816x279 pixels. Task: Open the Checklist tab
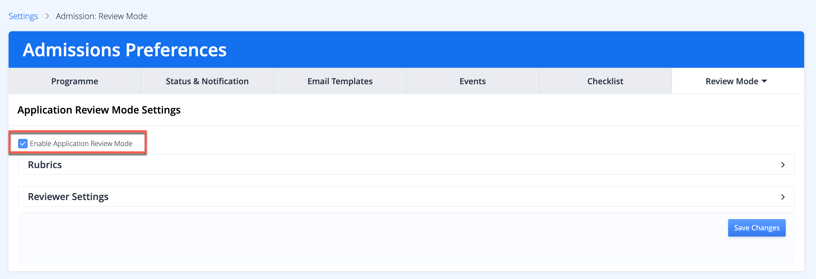click(605, 81)
